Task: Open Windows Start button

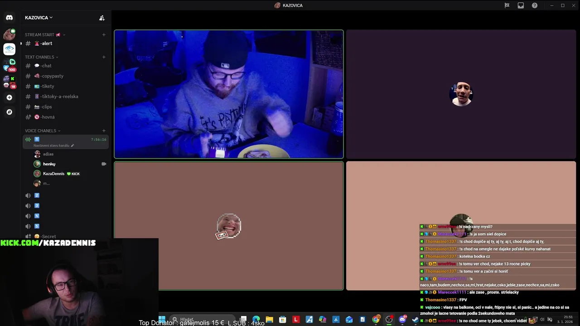Action: pyautogui.click(x=162, y=320)
